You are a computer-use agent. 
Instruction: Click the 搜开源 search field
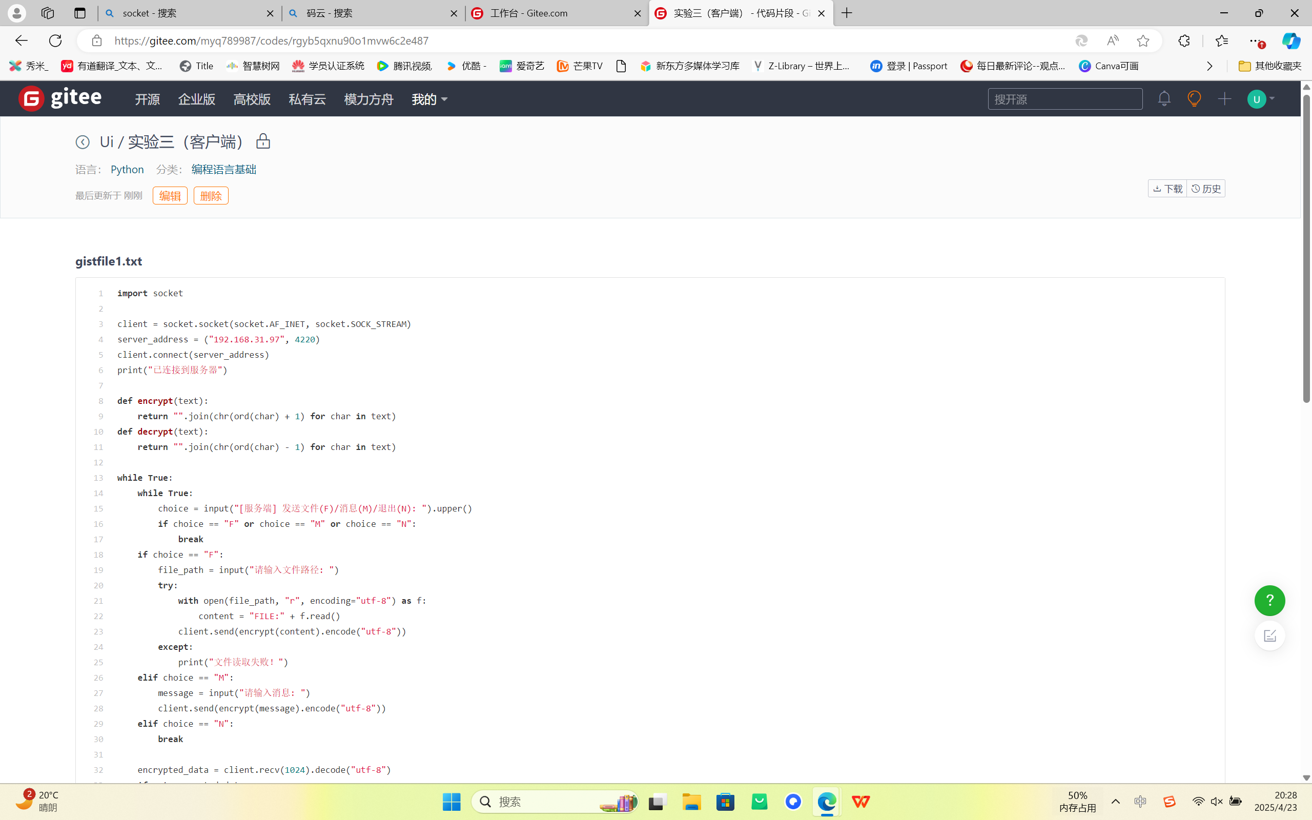coord(1064,99)
